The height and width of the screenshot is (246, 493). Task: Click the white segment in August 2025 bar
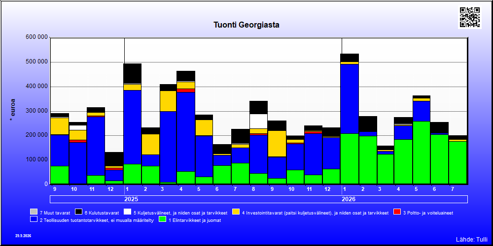coord(258,122)
